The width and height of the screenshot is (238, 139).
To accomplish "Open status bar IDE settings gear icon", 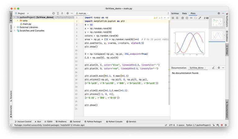I will (x=226, y=125).
